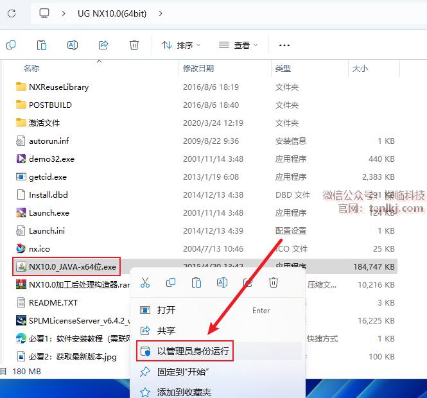Click the Edge shortcut icon of 必看1
The height and width of the screenshot is (398, 427).
(21, 338)
